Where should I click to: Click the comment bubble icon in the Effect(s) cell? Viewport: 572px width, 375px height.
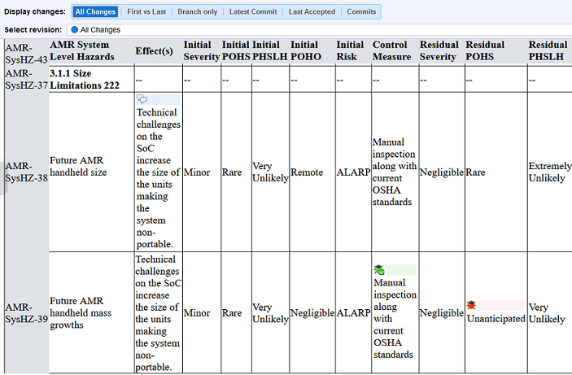coord(142,99)
